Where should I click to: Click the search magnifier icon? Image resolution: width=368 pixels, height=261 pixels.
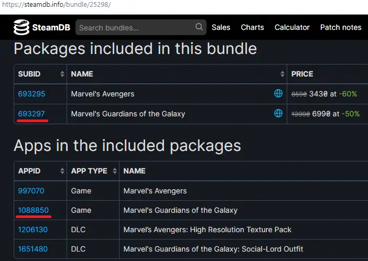point(199,27)
